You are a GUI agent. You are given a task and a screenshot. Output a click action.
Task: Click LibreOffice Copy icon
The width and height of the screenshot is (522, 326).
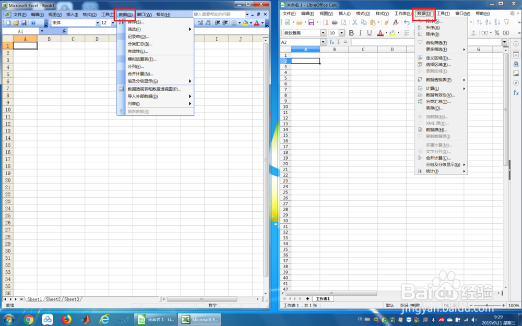click(363, 22)
